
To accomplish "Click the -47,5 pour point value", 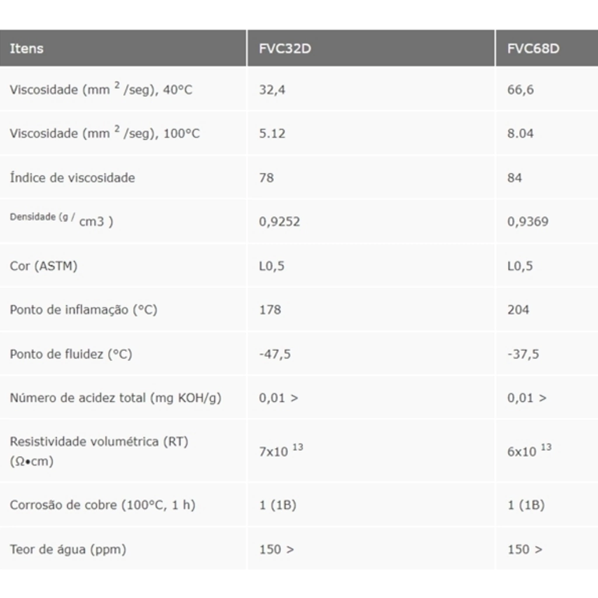I will point(274,354).
